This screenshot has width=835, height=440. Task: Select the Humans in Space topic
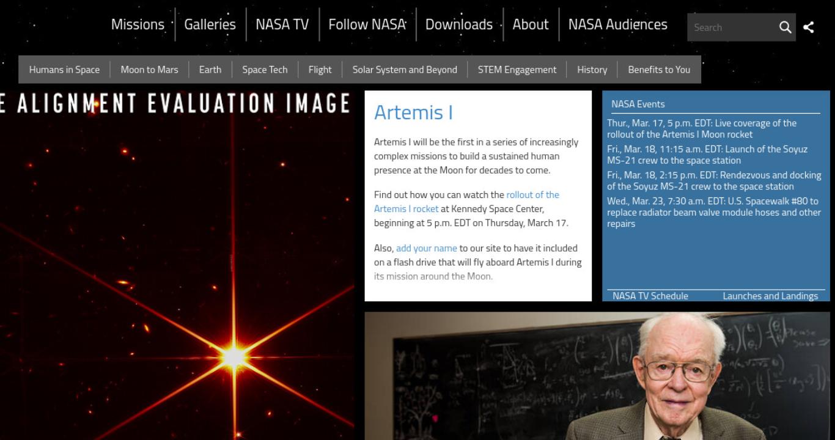click(x=64, y=70)
